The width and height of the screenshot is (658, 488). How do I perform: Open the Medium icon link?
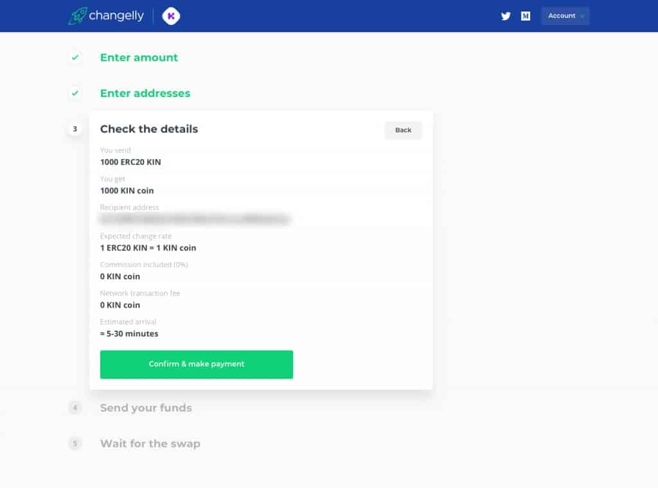(x=526, y=16)
